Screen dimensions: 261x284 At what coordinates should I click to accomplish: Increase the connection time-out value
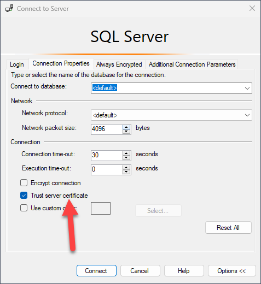tap(126, 153)
